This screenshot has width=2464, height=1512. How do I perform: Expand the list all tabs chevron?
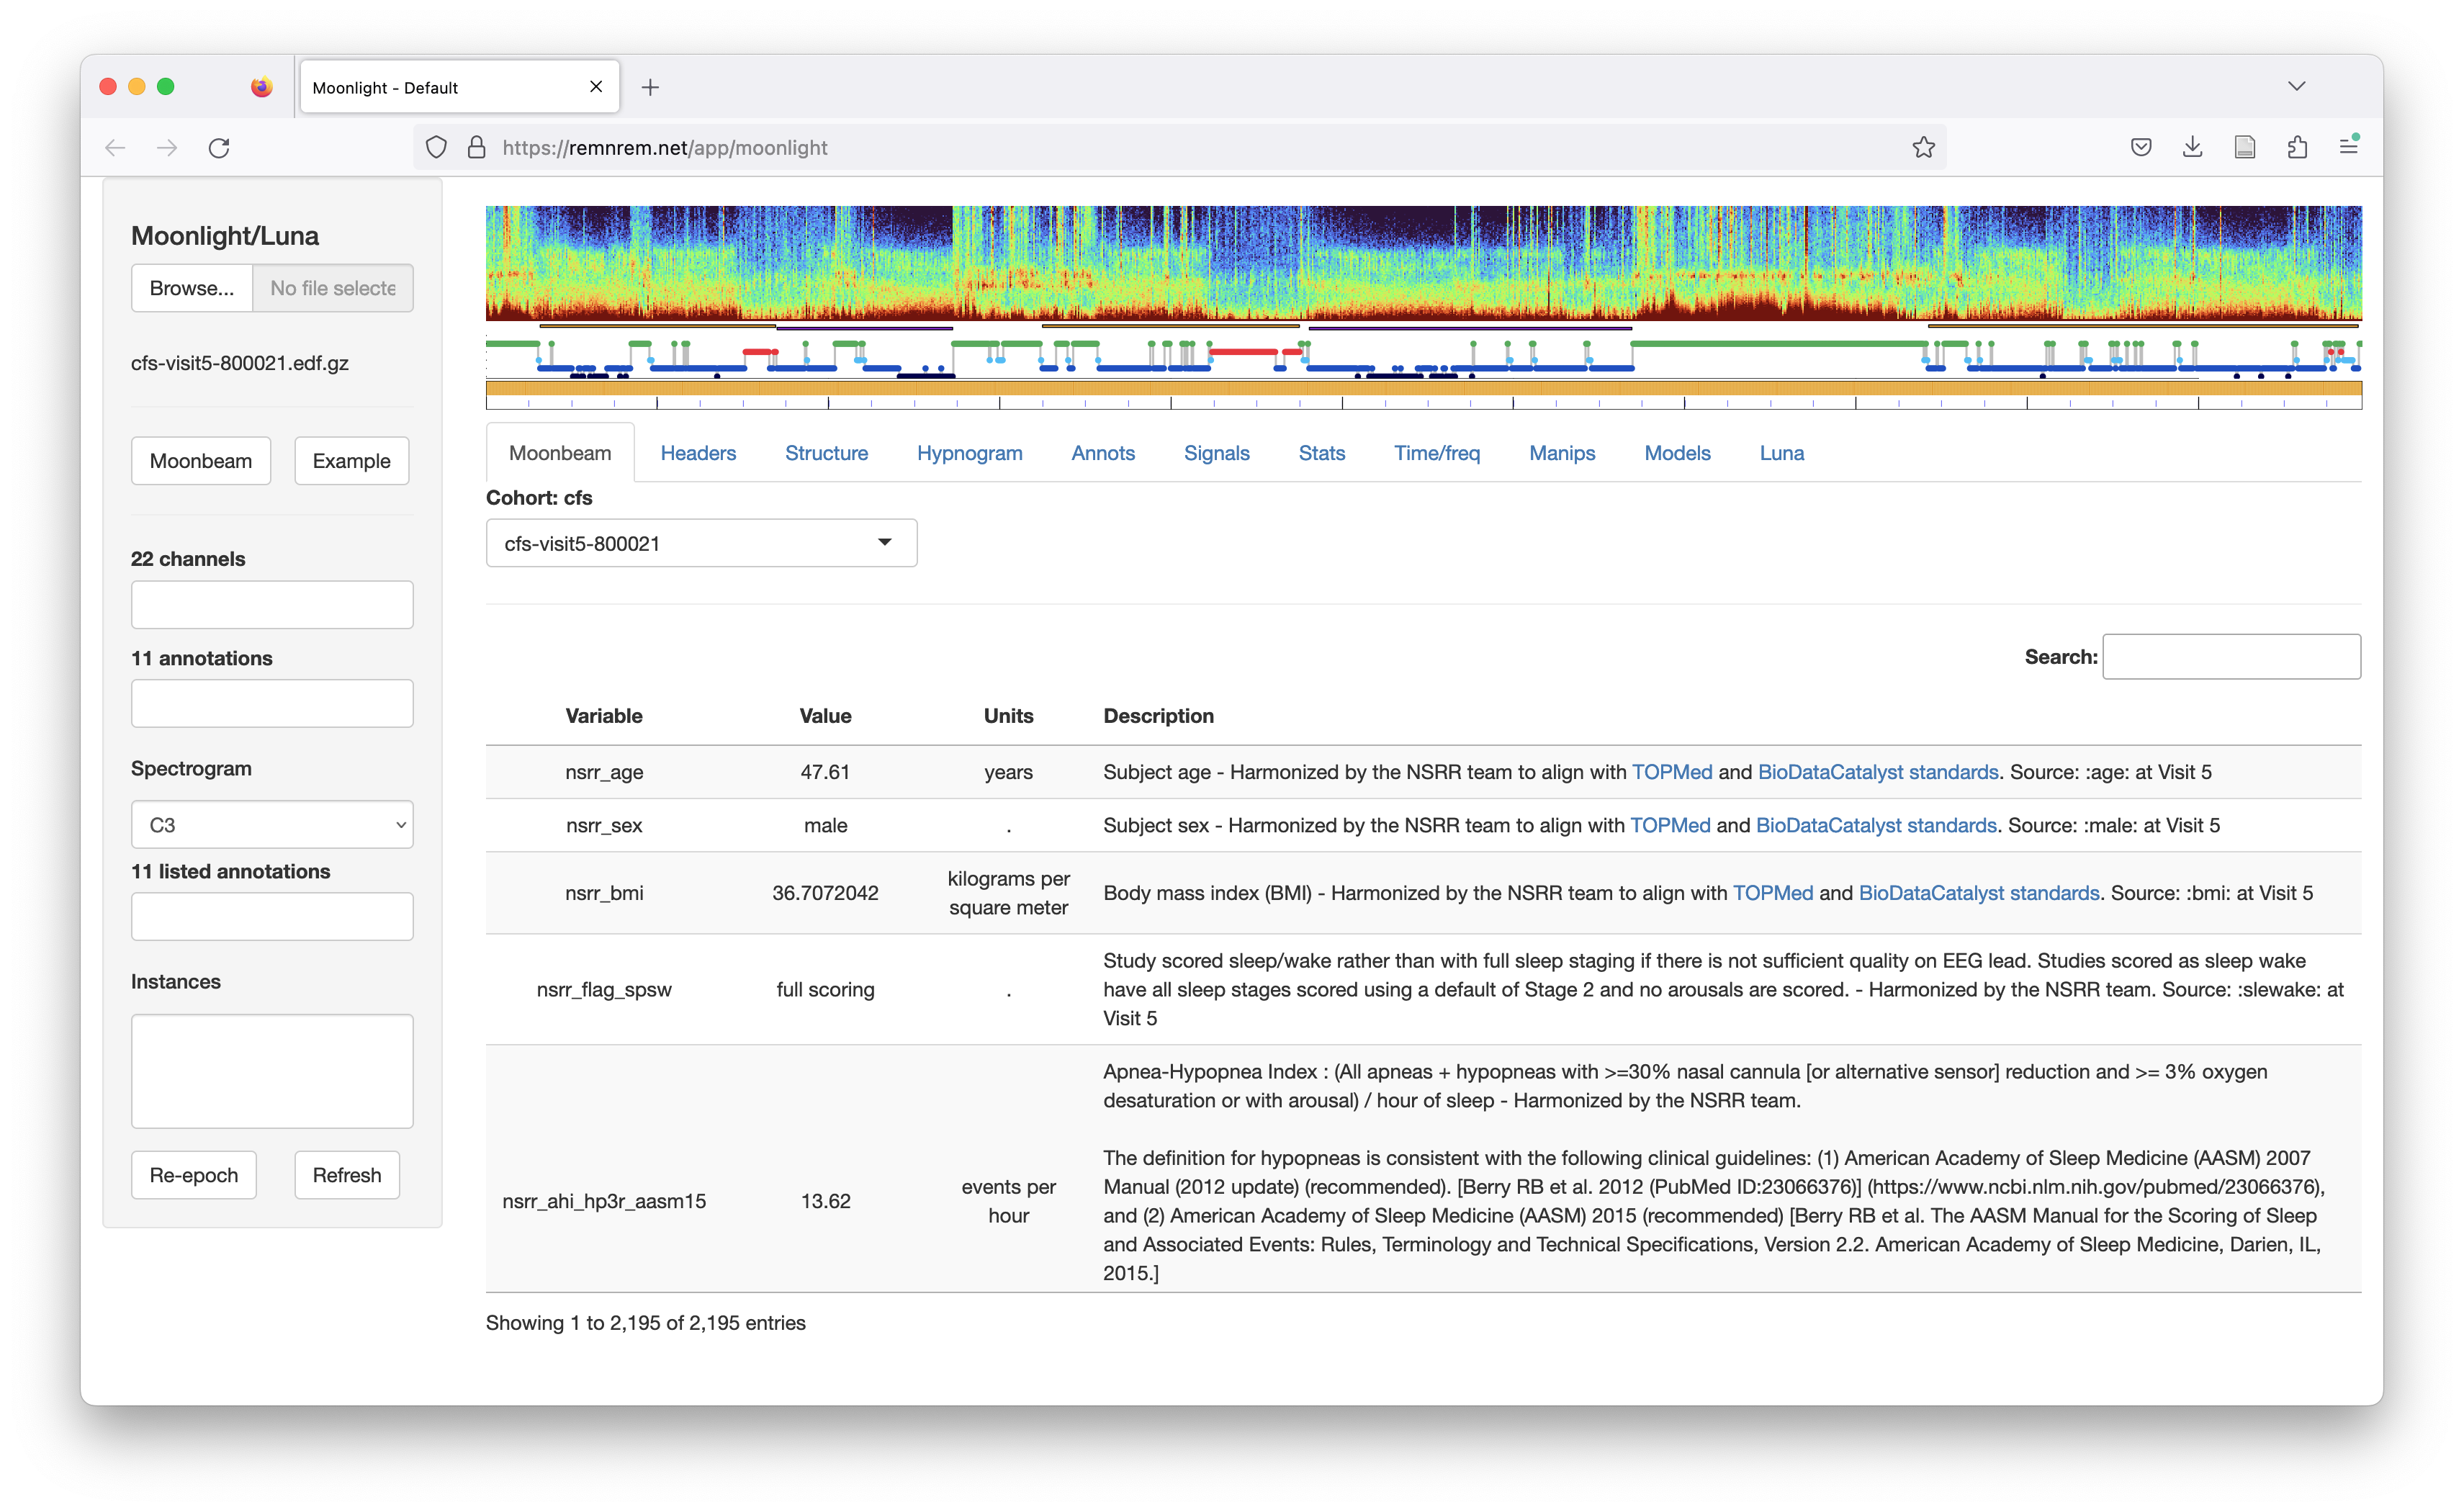[2296, 87]
